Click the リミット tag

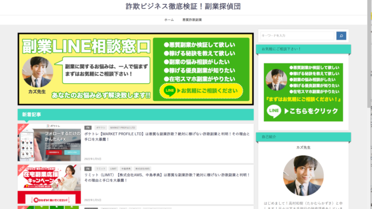coord(100,169)
